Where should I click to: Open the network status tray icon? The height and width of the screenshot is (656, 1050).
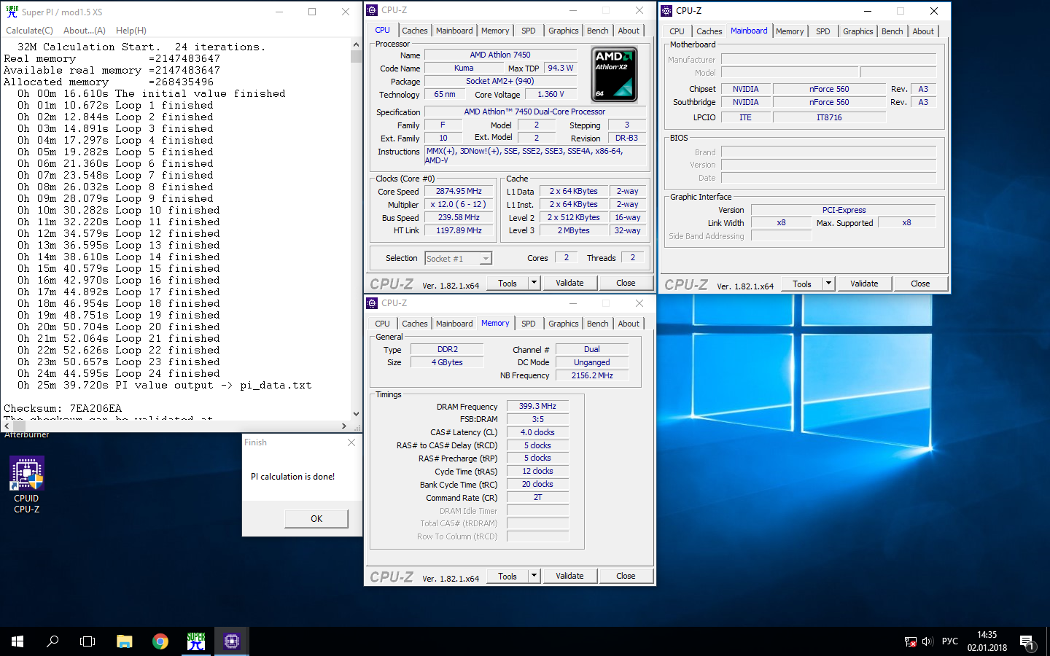910,641
